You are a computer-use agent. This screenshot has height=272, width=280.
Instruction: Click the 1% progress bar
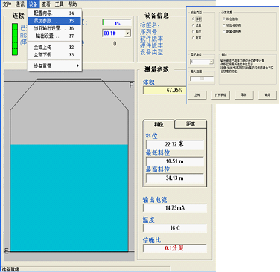coord(117,23)
